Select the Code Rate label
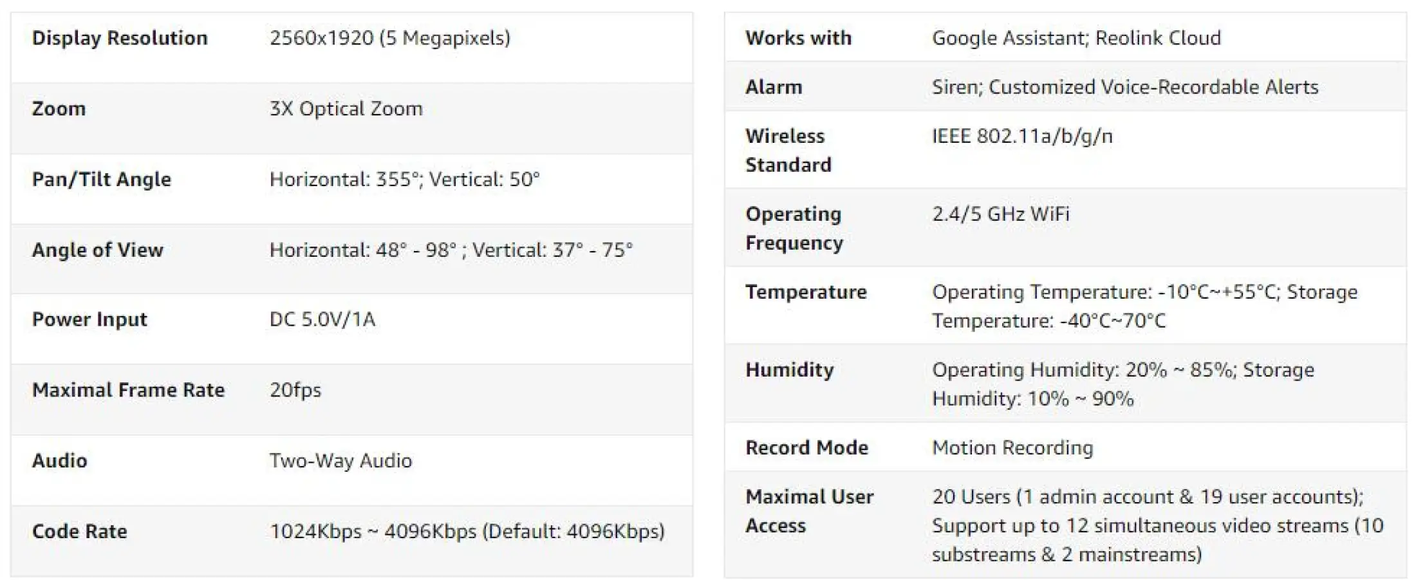The height and width of the screenshot is (580, 1416). tap(80, 532)
